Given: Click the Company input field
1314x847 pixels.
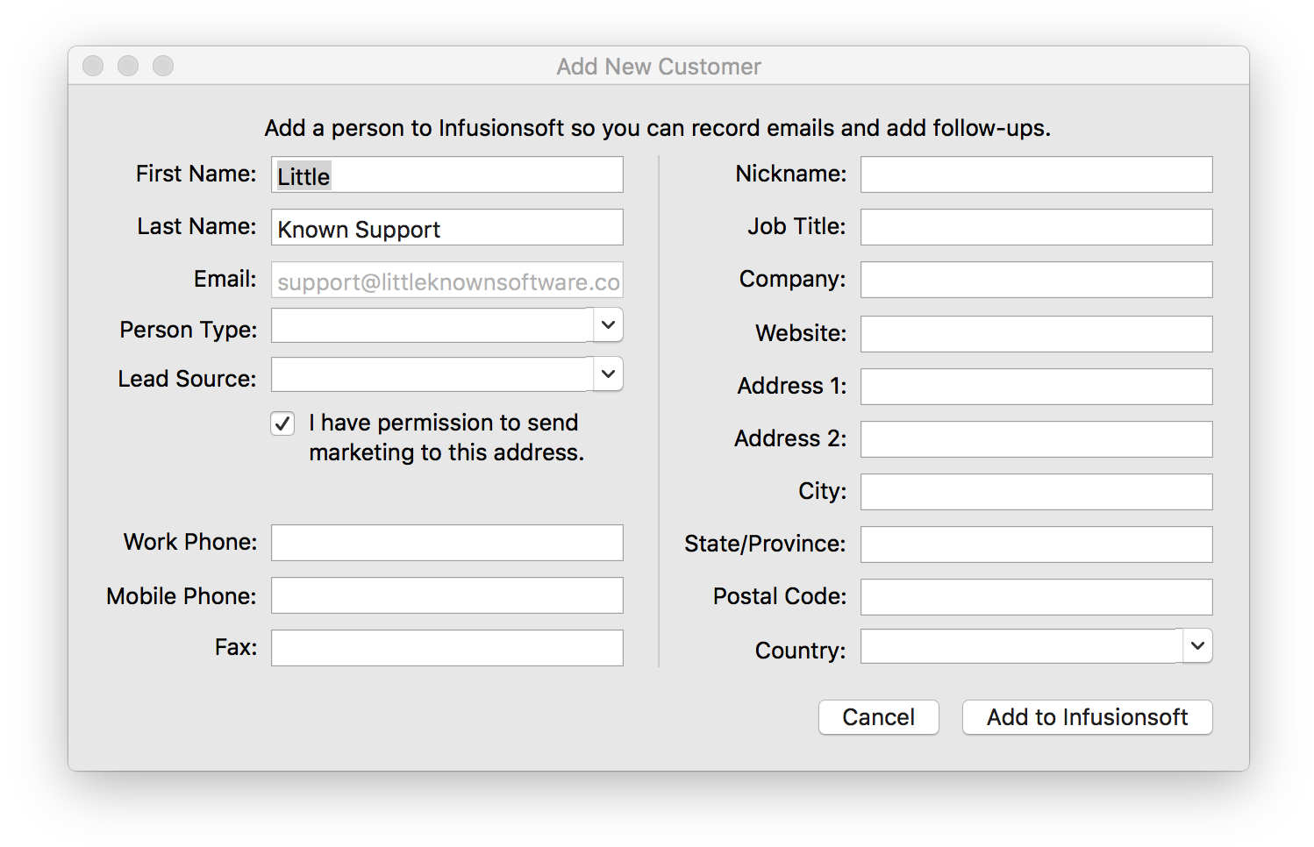Looking at the screenshot, I should point(1037,280).
